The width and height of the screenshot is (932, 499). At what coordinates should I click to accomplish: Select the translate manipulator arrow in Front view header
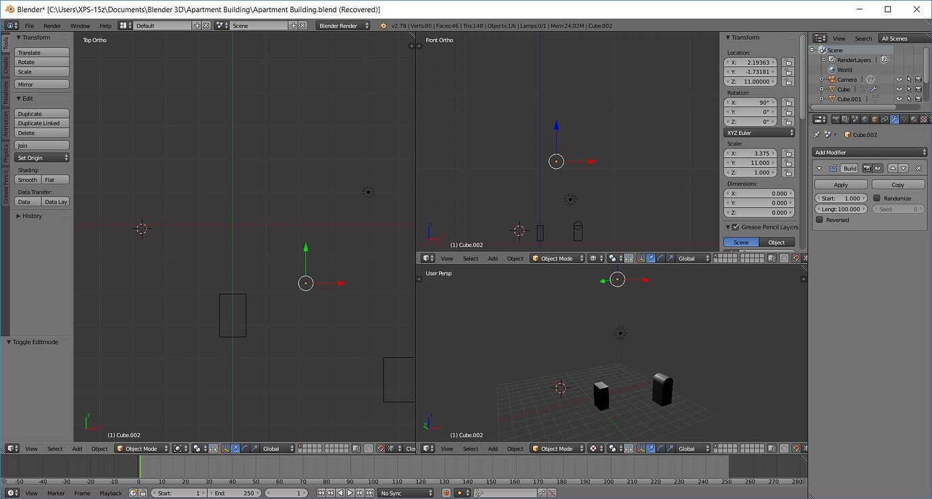point(650,259)
